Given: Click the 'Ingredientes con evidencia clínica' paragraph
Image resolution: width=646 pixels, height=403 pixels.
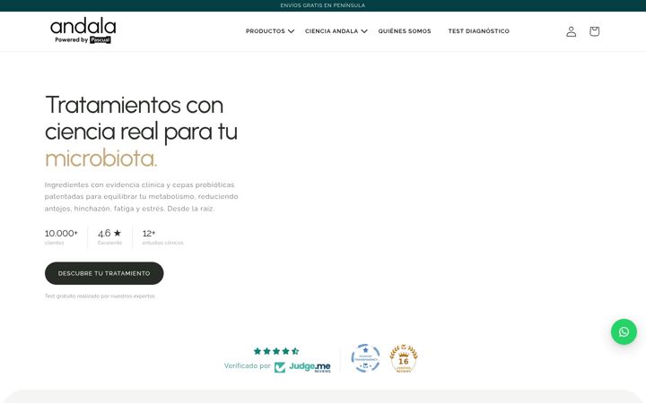Looking at the screenshot, I should (x=142, y=196).
